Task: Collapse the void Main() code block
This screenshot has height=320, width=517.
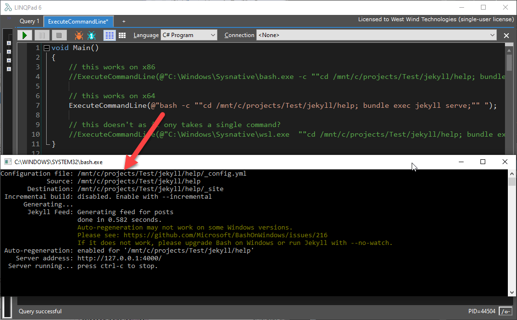Action: click(x=46, y=48)
